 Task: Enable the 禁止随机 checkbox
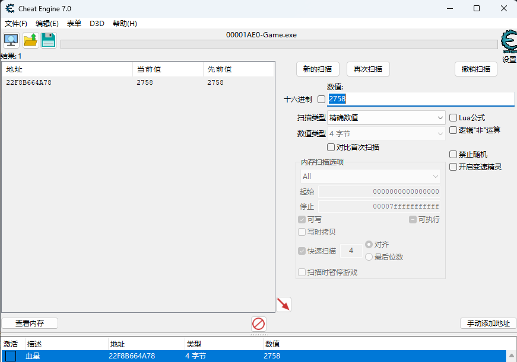[453, 155]
